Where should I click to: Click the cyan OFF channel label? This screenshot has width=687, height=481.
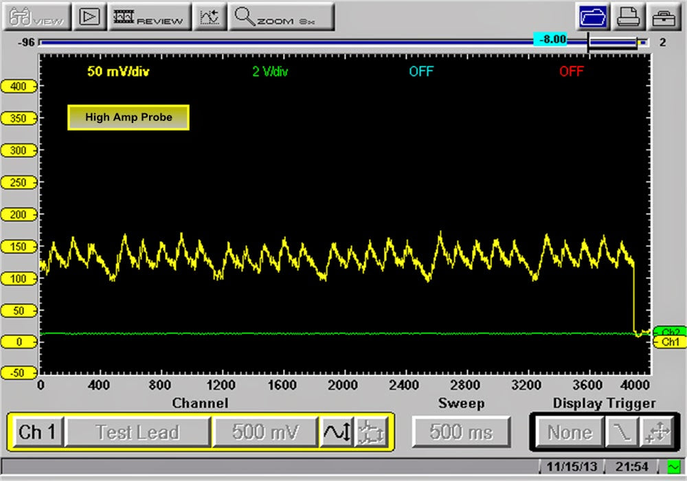421,71
